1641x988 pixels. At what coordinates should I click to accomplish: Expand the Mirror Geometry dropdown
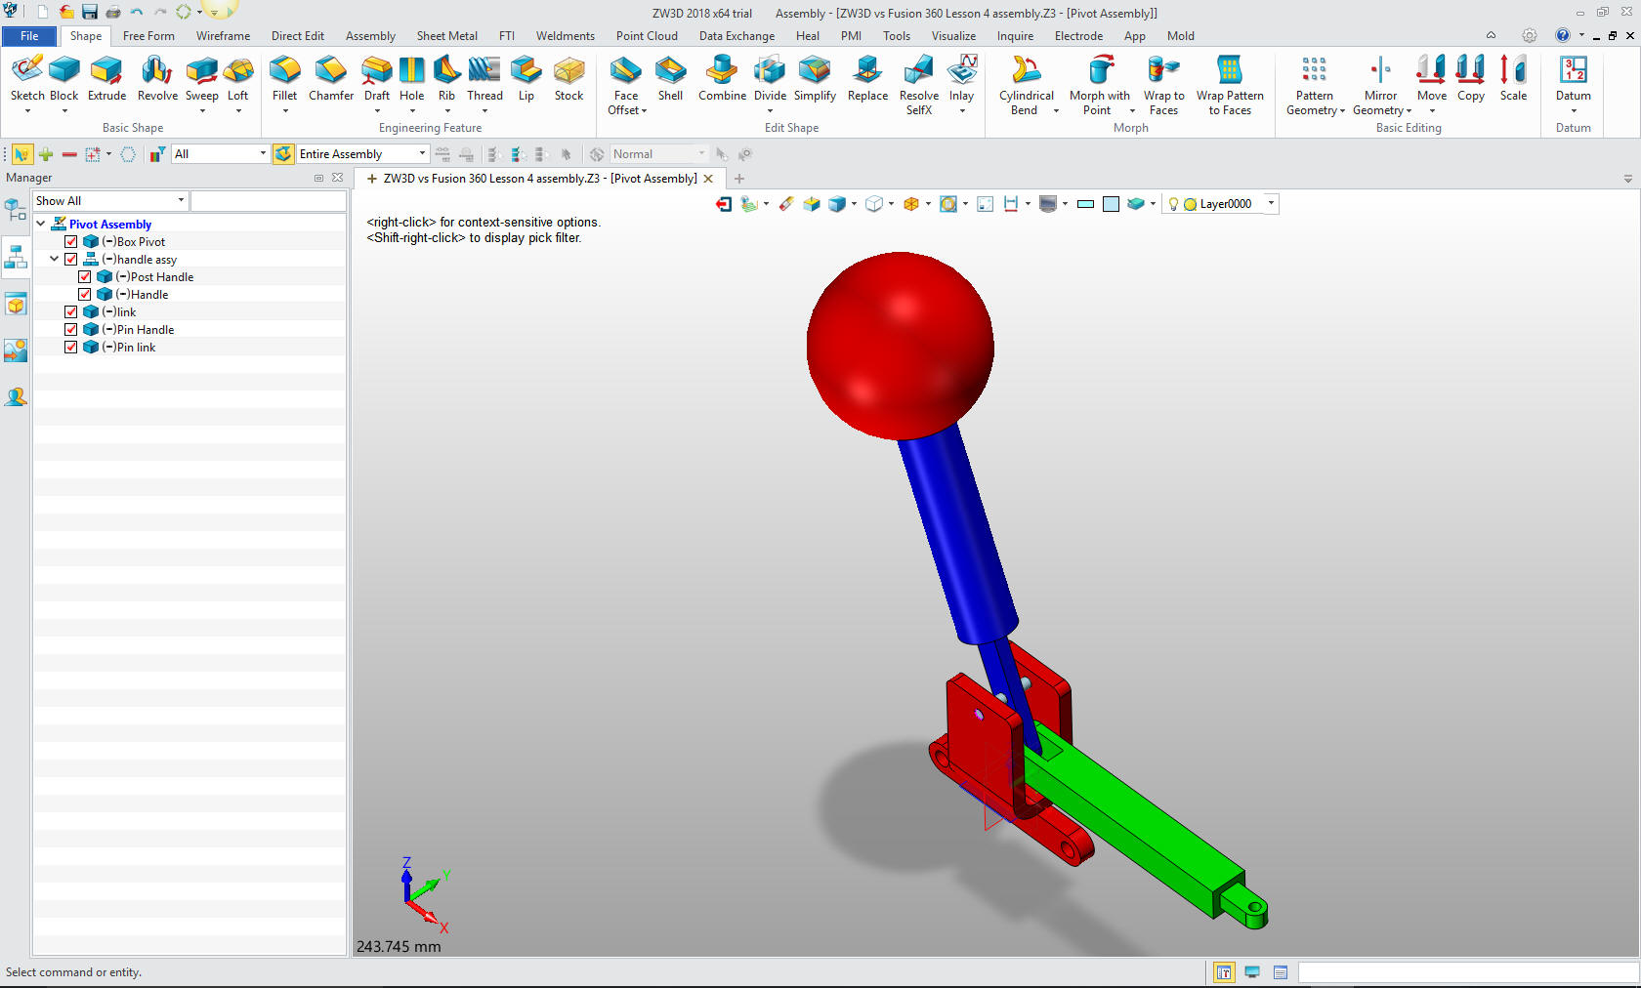[x=1409, y=110]
